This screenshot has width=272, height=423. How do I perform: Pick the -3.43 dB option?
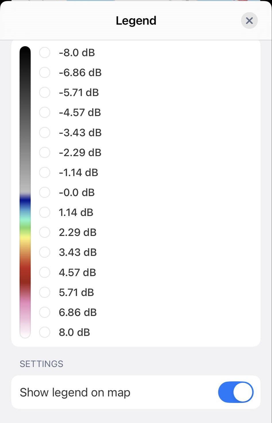(45, 132)
